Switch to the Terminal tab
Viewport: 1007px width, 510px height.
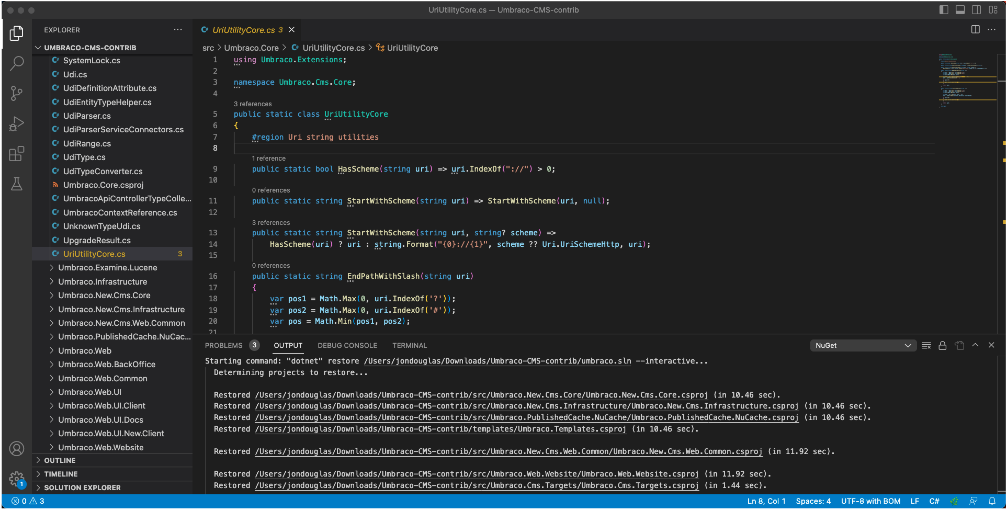click(x=409, y=345)
